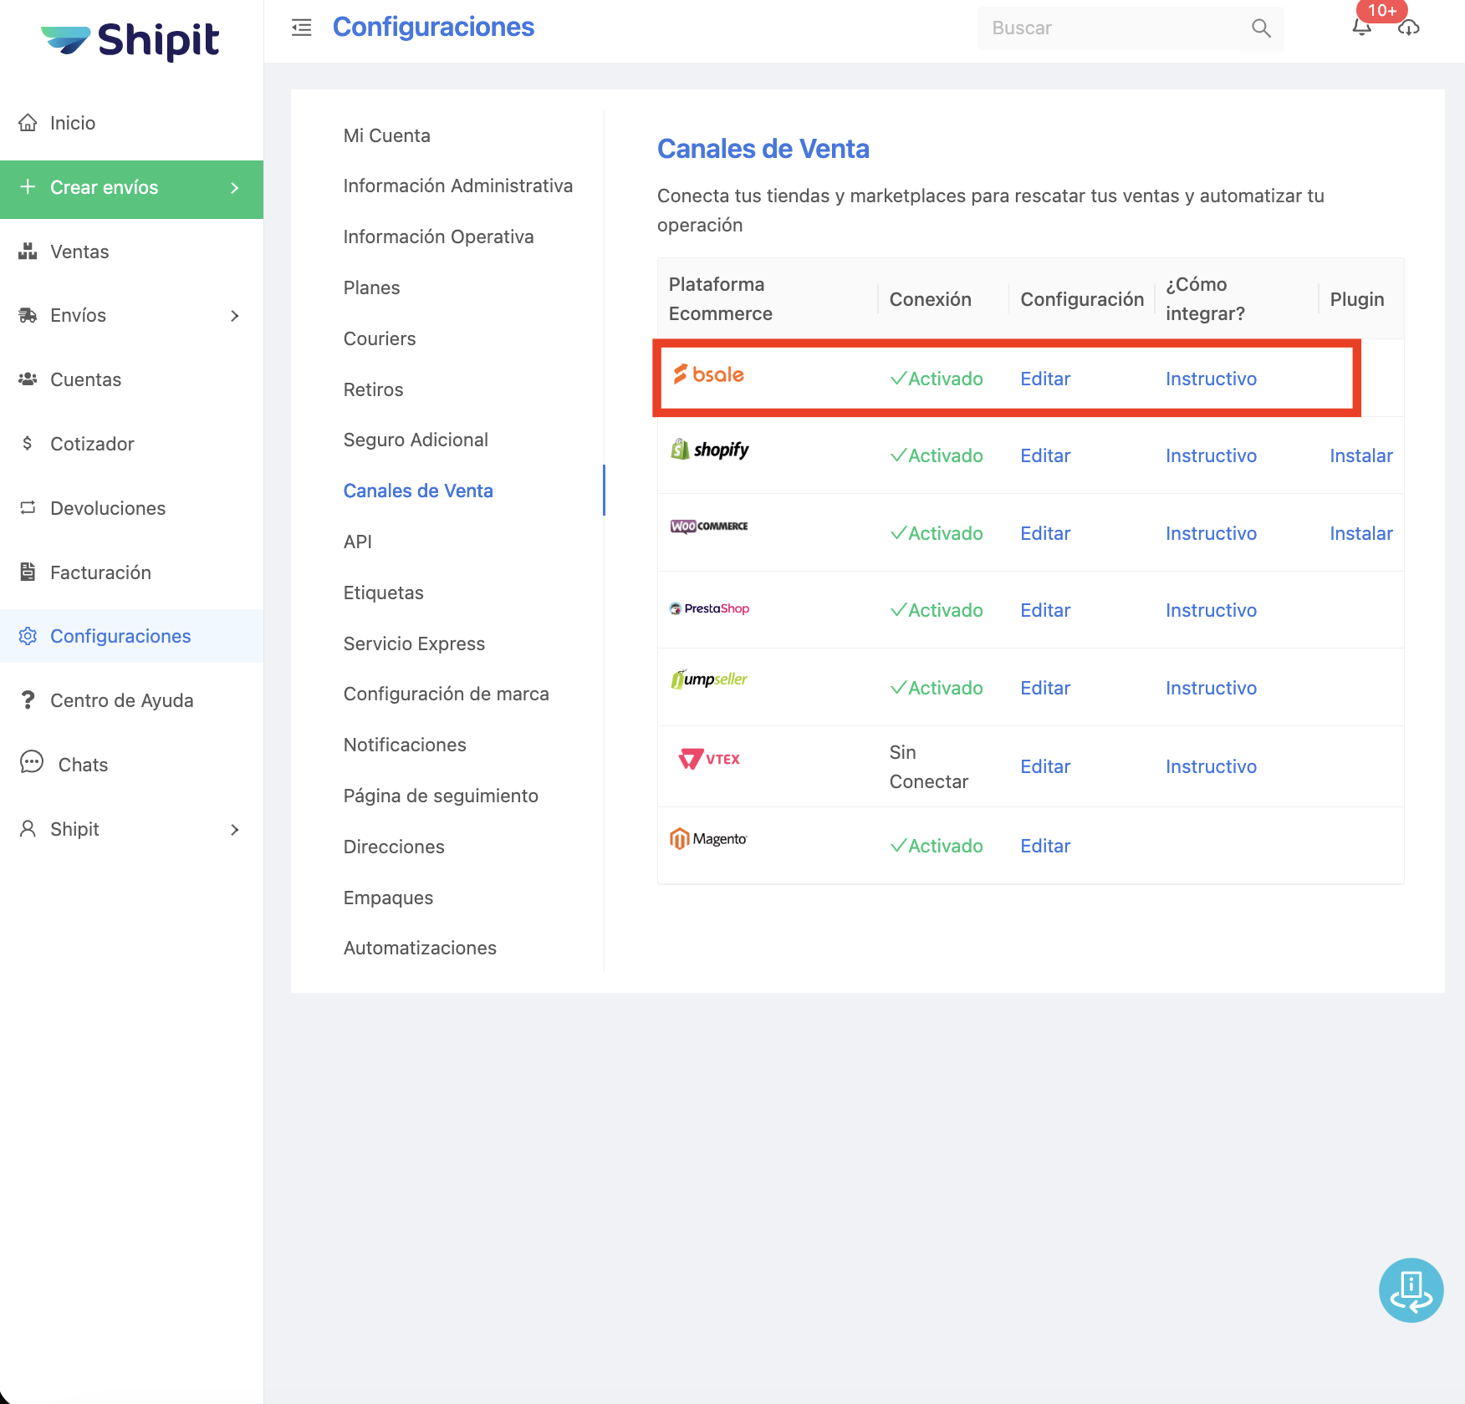Viewport: 1465px width, 1404px height.
Task: Open the API settings tab
Action: 358,542
